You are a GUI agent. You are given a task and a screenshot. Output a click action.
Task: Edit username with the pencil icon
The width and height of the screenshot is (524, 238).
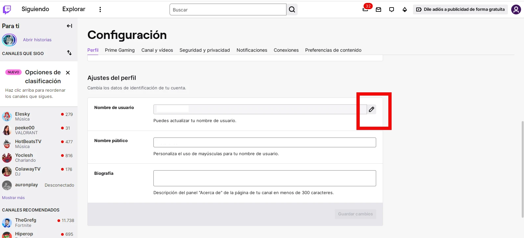tap(372, 109)
